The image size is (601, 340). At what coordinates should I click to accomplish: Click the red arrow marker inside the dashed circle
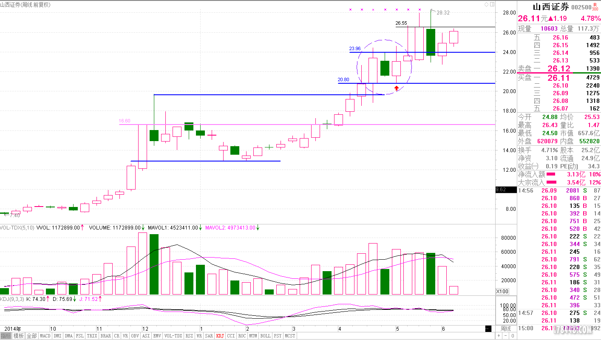(397, 88)
